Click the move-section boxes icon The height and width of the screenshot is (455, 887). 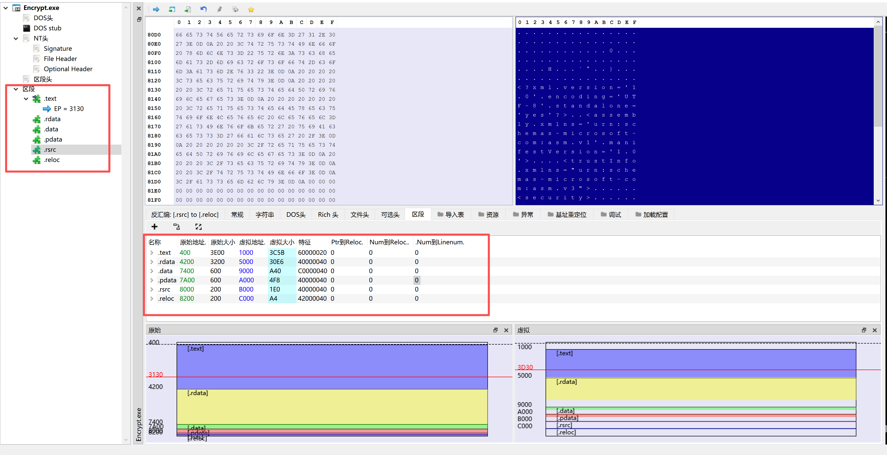click(176, 226)
